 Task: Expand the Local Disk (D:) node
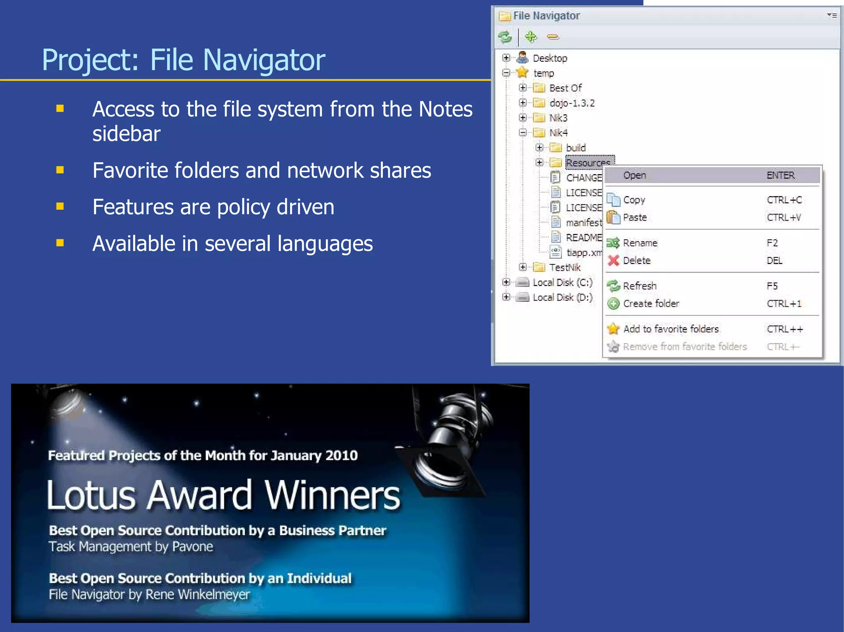coord(506,297)
